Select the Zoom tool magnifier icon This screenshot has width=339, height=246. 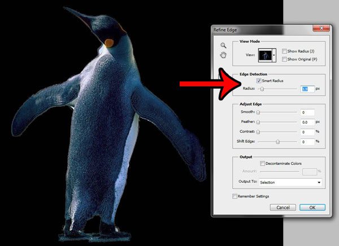tap(223, 45)
